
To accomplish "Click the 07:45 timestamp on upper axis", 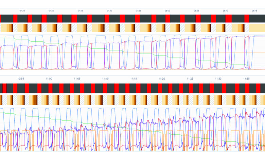I will tap(80, 11).
